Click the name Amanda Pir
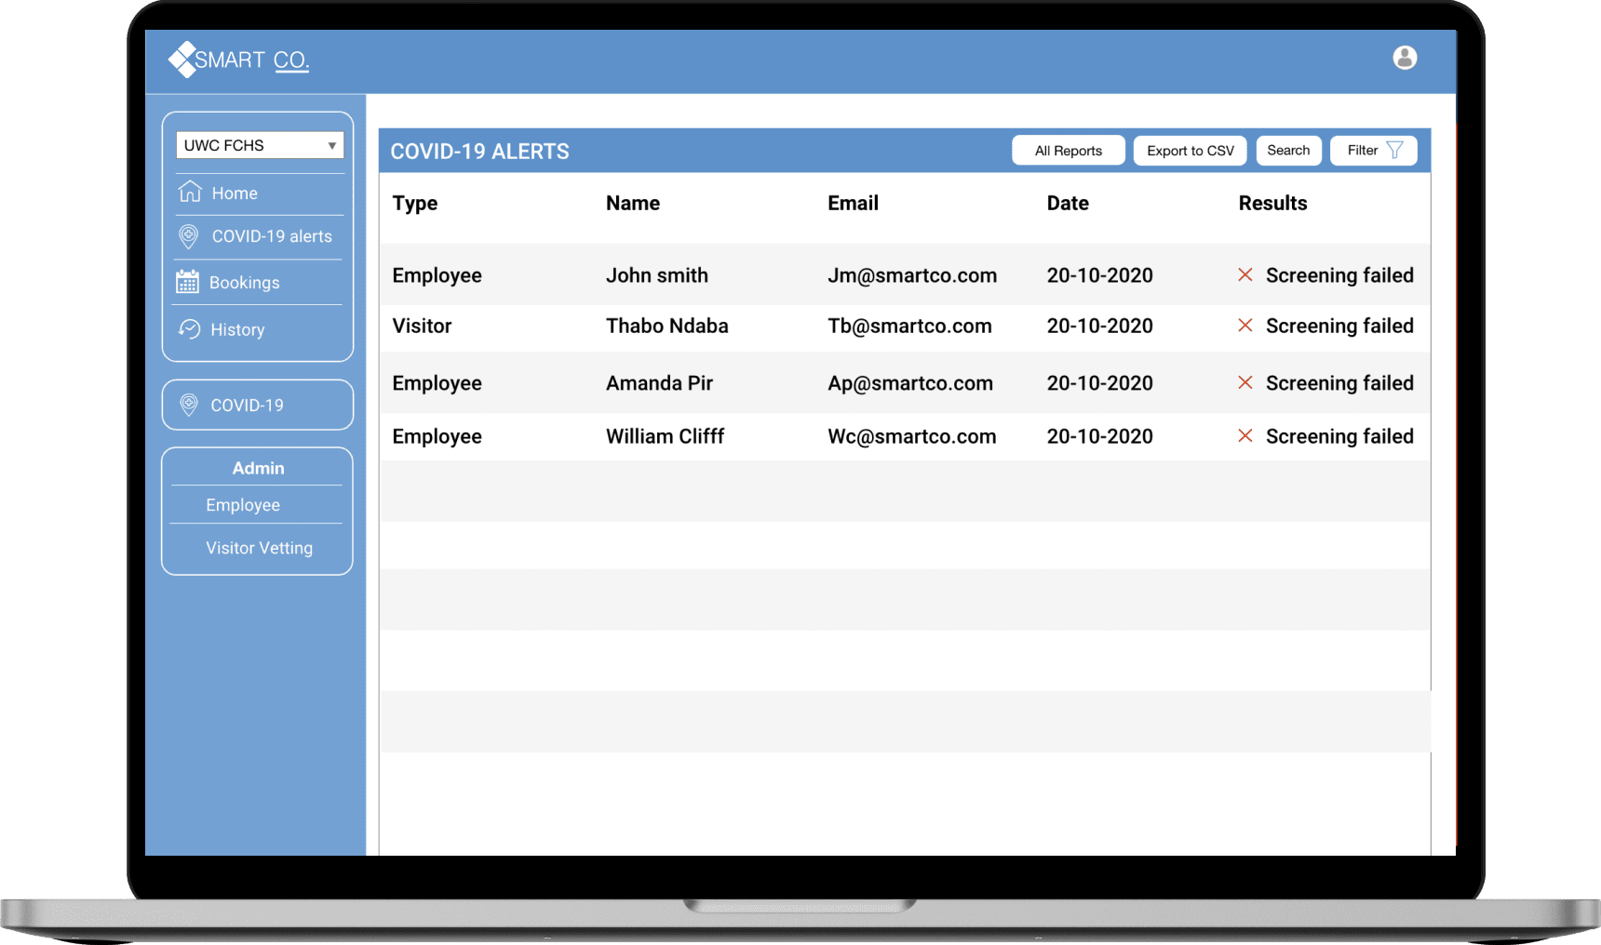The image size is (1601, 945). pos(659,383)
